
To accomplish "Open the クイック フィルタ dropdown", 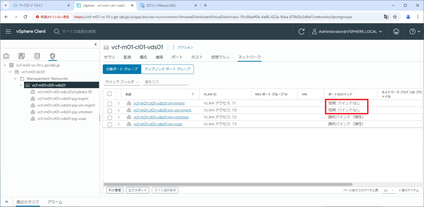I will click(122, 82).
